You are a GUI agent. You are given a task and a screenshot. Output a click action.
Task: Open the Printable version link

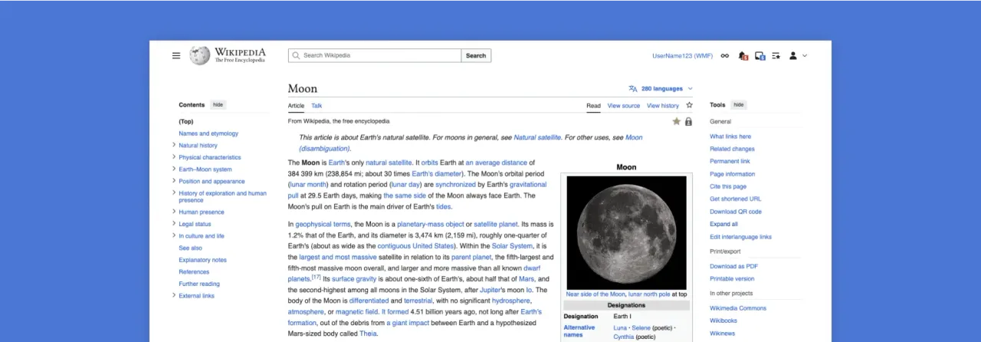point(732,278)
